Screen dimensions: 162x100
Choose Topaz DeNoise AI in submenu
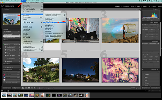(55, 22)
